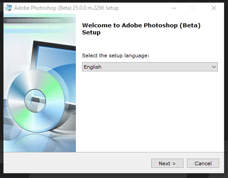Open the setup language combo box
The image size is (228, 178).
[150, 67]
